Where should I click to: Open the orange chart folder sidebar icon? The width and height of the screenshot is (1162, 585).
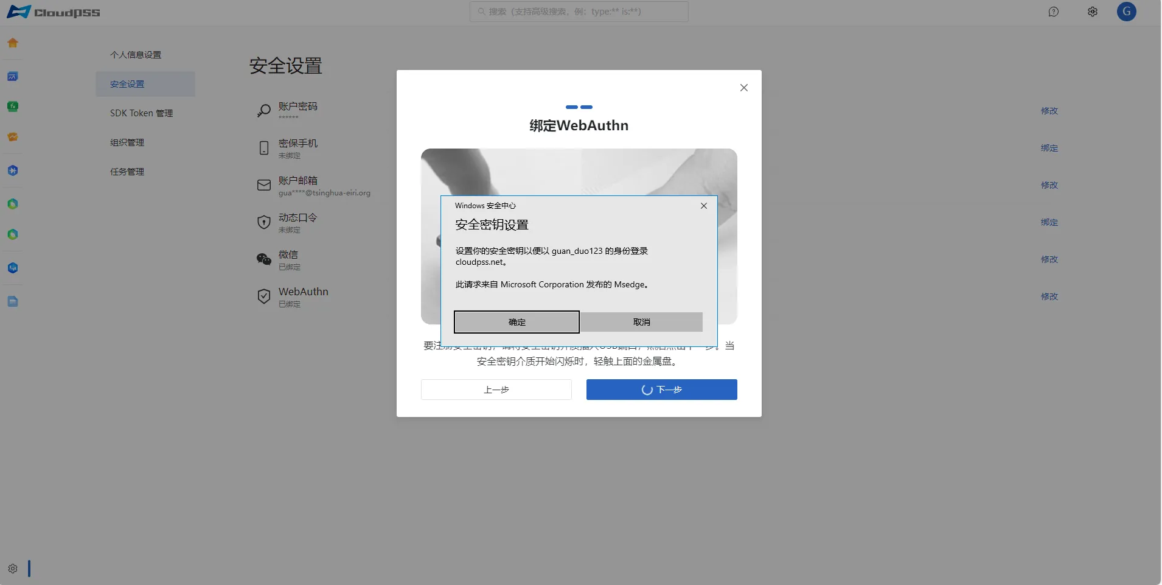coord(13,137)
